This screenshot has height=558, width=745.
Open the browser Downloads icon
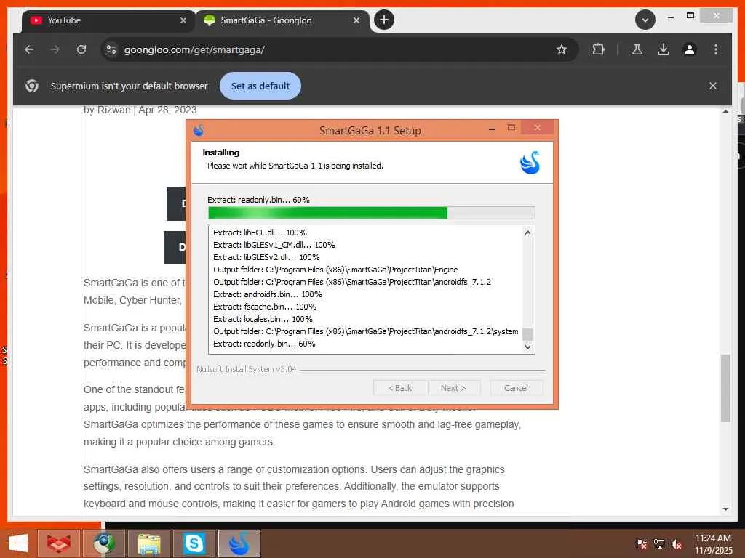click(664, 49)
